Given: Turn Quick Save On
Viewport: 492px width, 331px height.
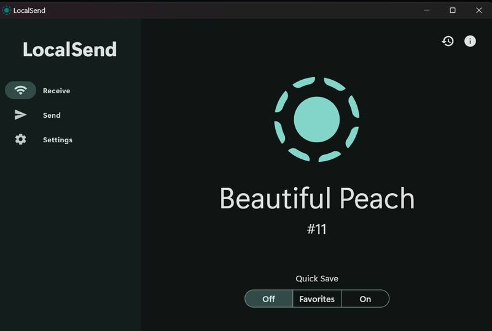Looking at the screenshot, I should 365,299.
